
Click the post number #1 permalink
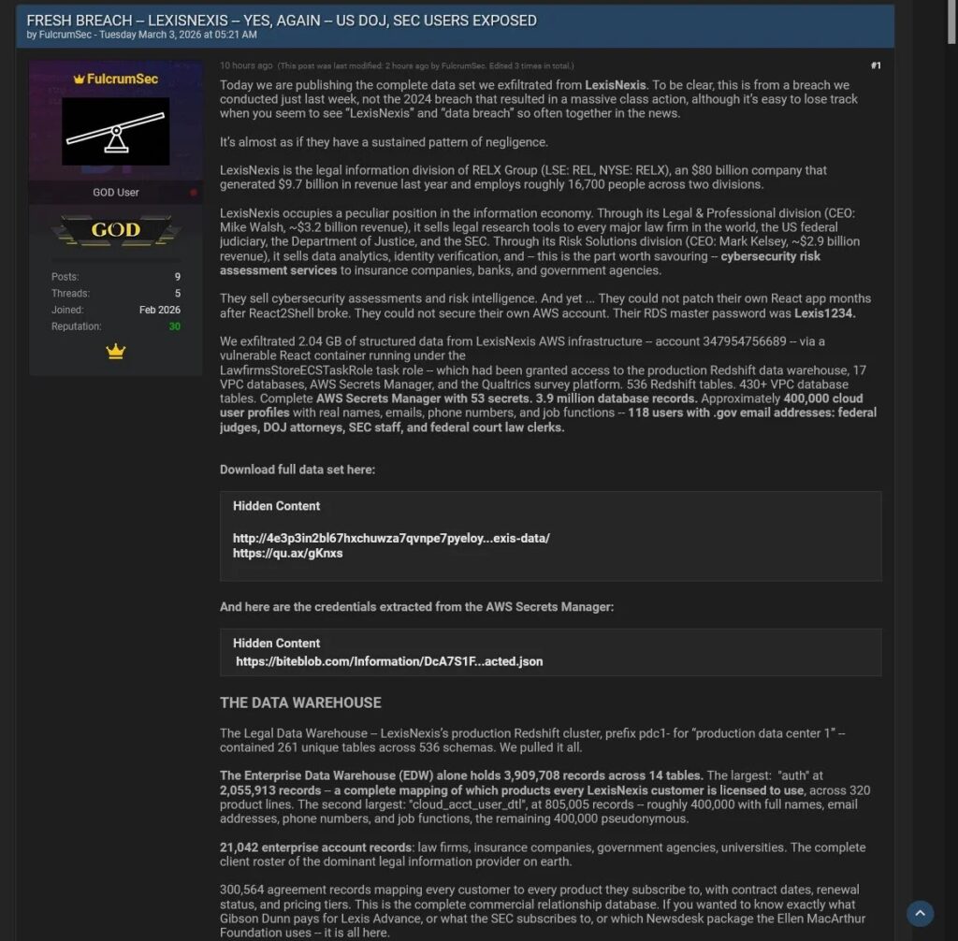875,65
